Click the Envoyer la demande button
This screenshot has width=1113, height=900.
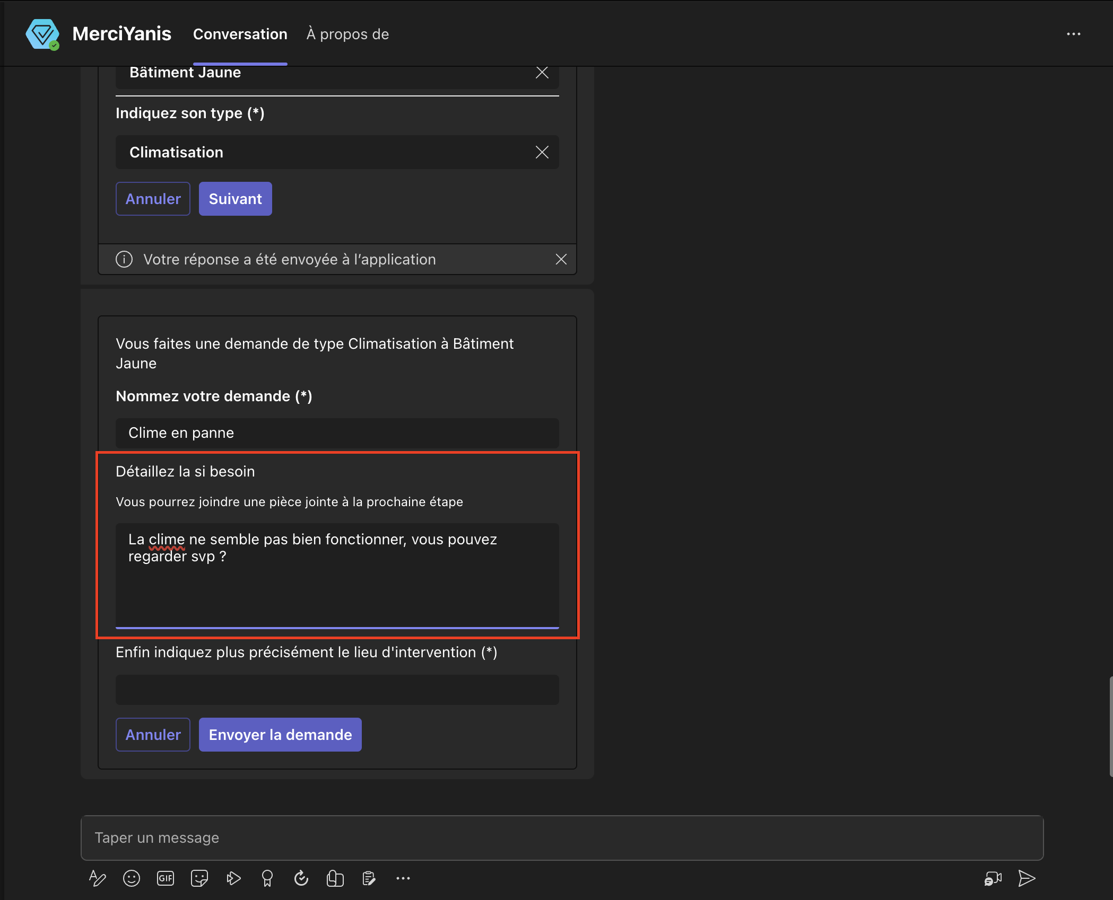(280, 735)
